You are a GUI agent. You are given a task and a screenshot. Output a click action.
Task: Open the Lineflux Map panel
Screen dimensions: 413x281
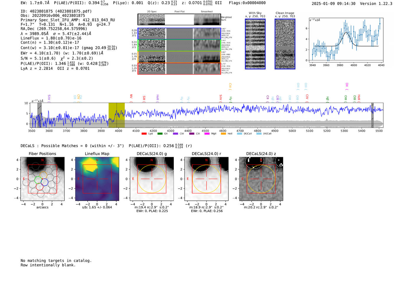point(97,179)
